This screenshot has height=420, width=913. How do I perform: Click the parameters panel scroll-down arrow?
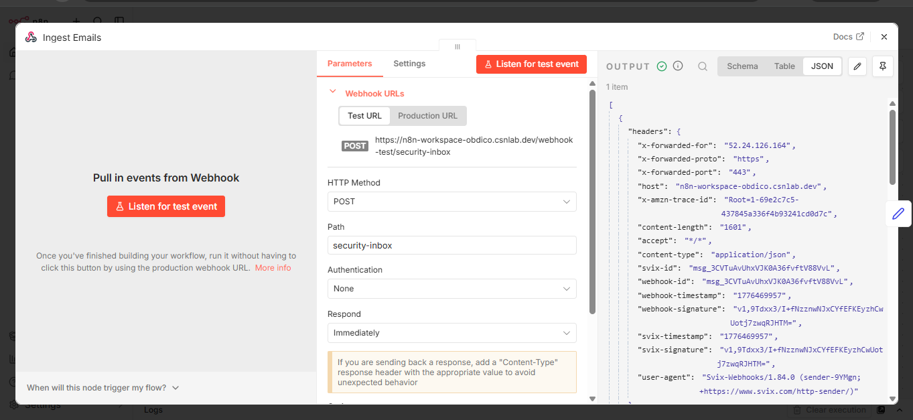pos(592,399)
